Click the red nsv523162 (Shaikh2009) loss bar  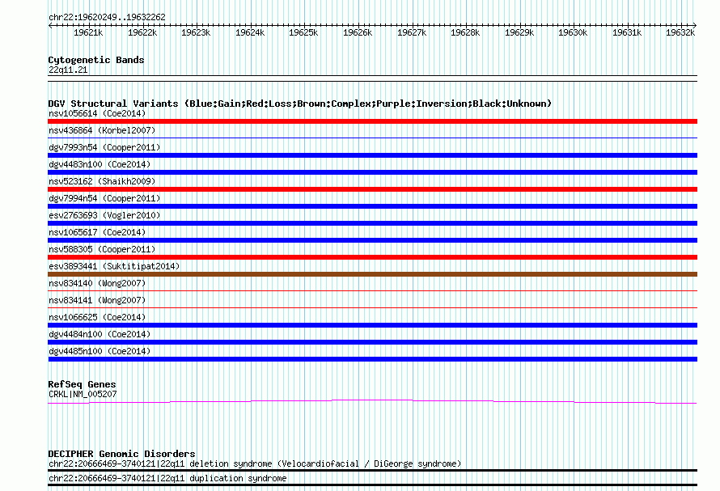pyautogui.click(x=372, y=189)
